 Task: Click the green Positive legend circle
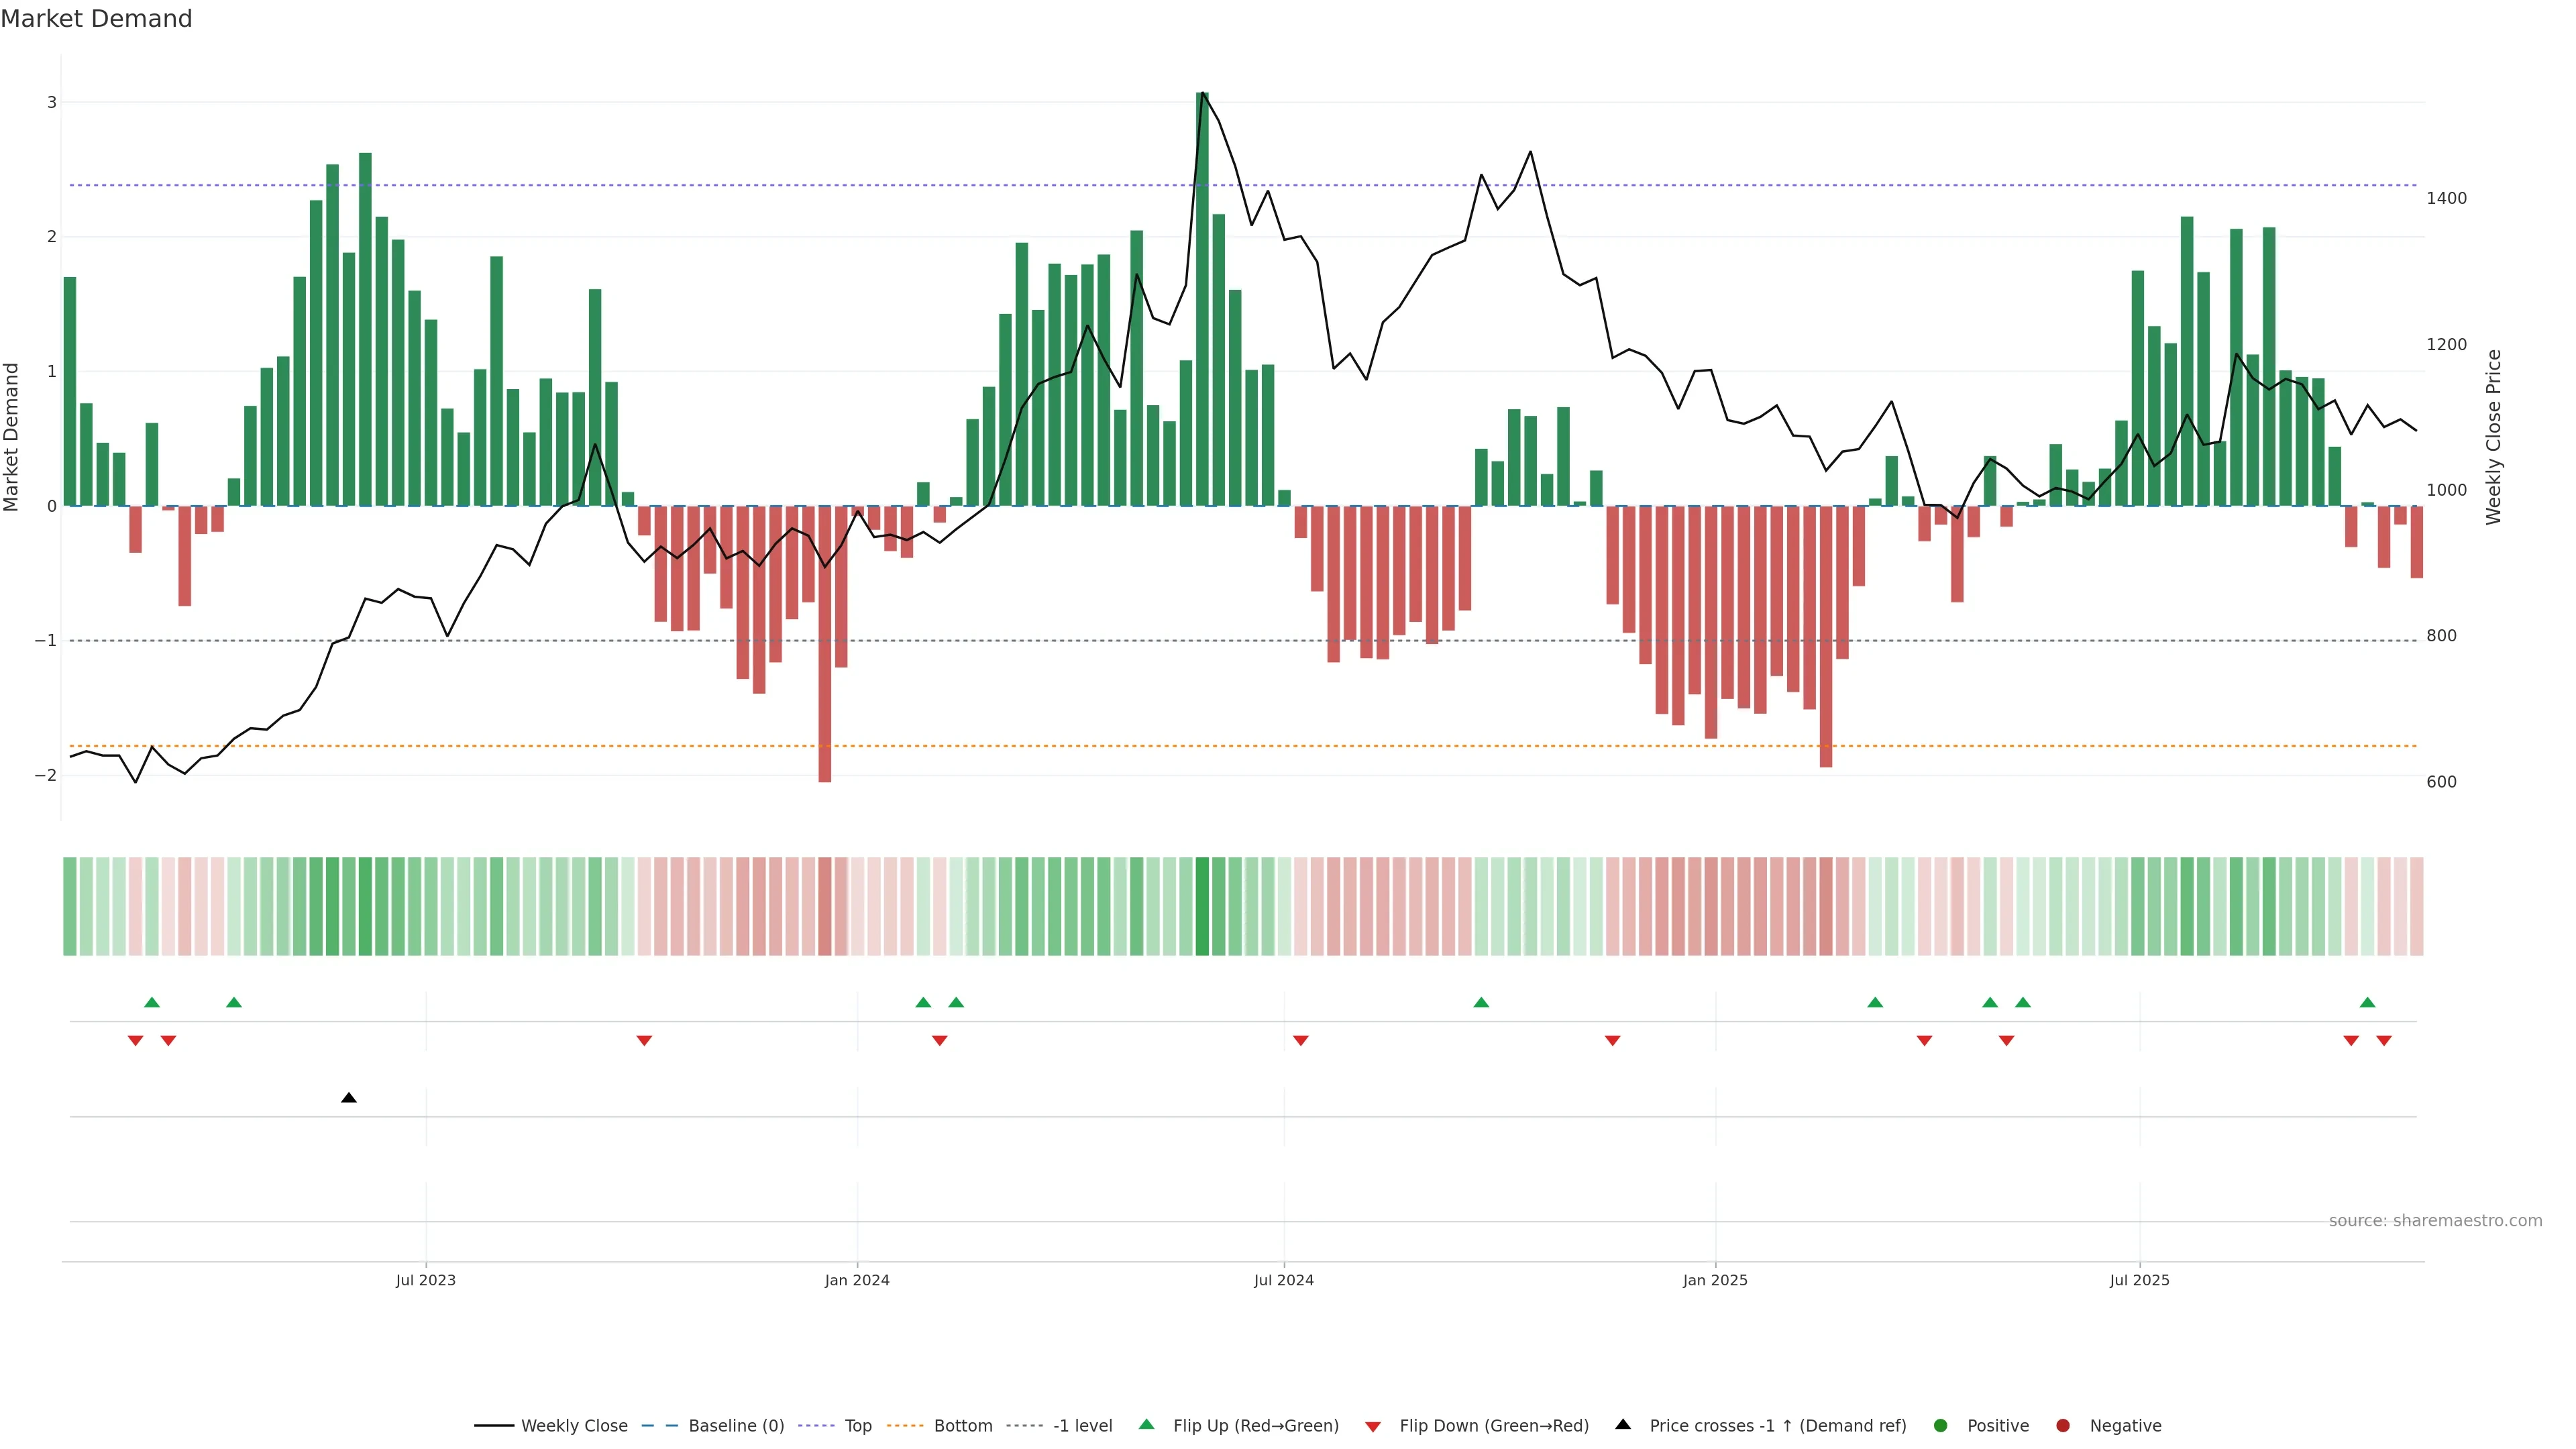(1941, 1426)
